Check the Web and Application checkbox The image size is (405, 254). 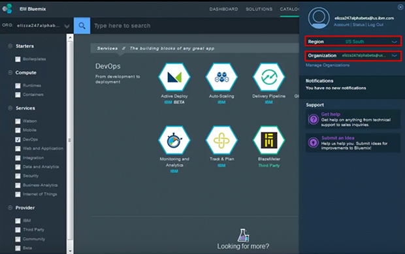18,149
